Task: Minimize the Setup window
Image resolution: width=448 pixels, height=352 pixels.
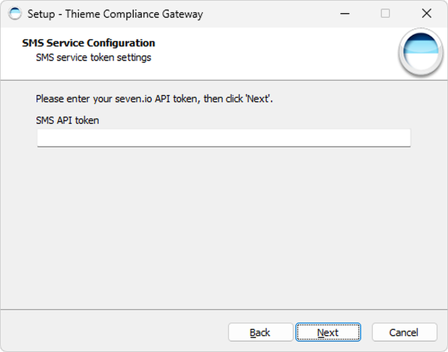Action: 345,14
